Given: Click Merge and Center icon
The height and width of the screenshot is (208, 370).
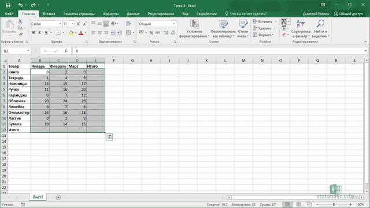Looking at the screenshot, I should 128,32.
